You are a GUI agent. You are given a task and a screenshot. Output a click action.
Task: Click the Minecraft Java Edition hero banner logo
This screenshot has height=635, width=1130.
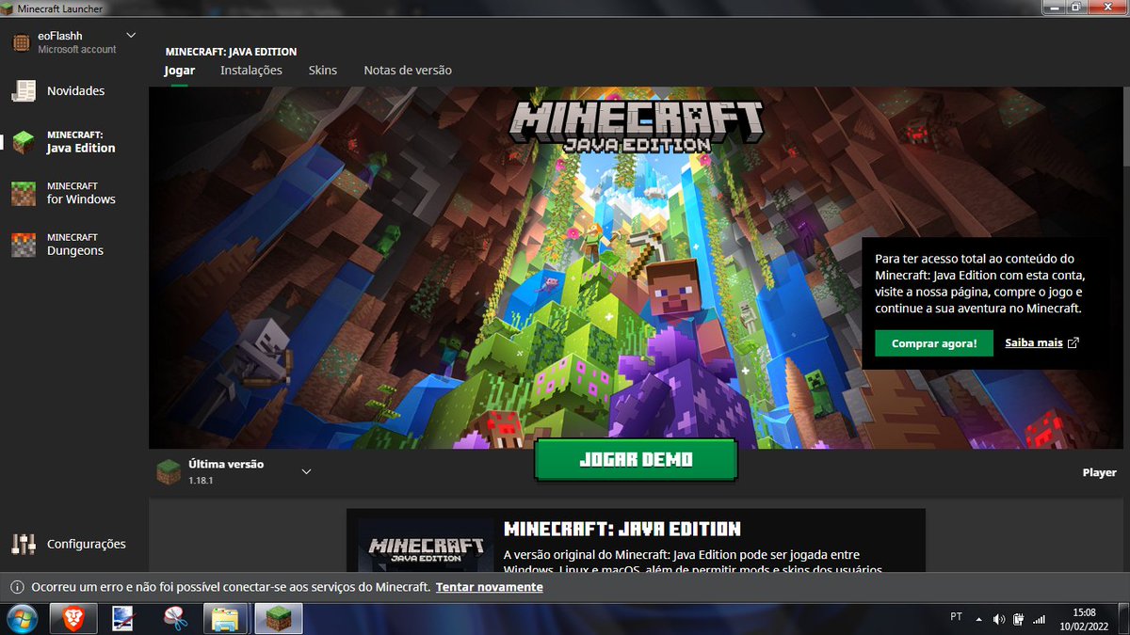(x=636, y=126)
